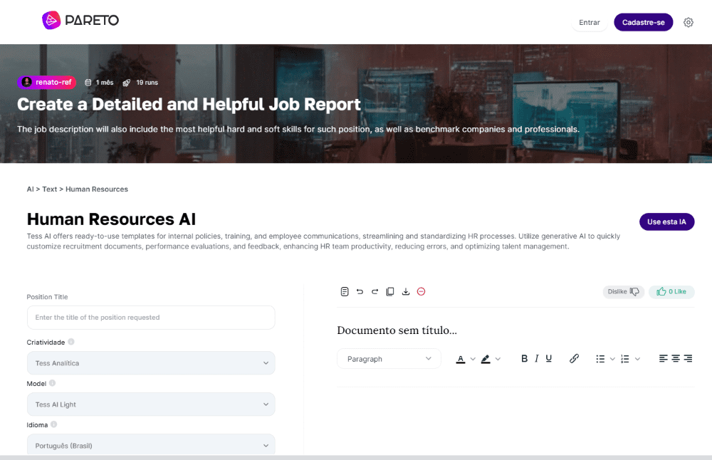This screenshot has width=712, height=460.
Task: Expand numbered list style options
Action: click(637, 359)
